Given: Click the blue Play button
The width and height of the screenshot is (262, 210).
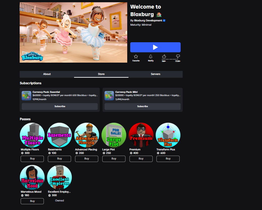Looking at the screenshot, I should click(155, 47).
